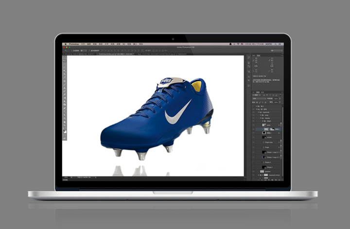Expand the macbook mirror group
The image size is (350, 229).
[x=258, y=175]
